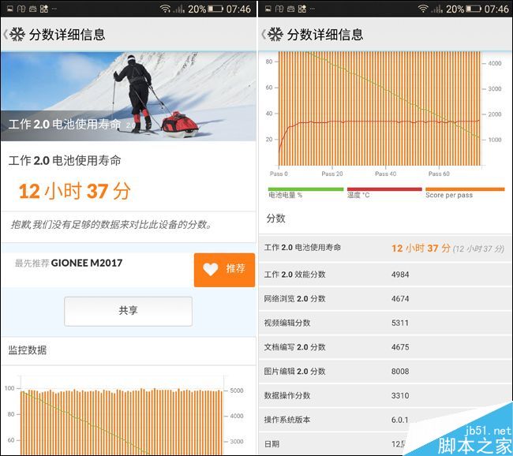Viewport: 513px width, 456px height.
Task: Tap the 网络浏览 2.0 分数 row showing 4674
Action: click(x=385, y=299)
